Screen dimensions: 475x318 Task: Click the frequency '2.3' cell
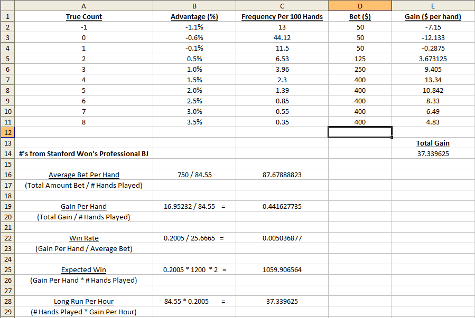point(282,80)
